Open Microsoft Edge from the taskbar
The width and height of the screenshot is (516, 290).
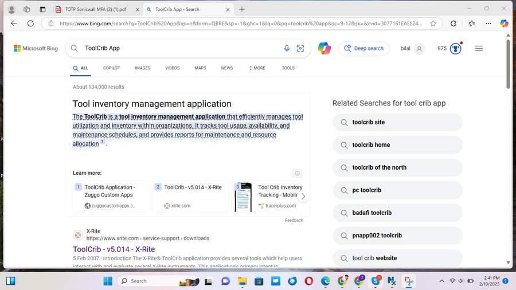(326, 281)
